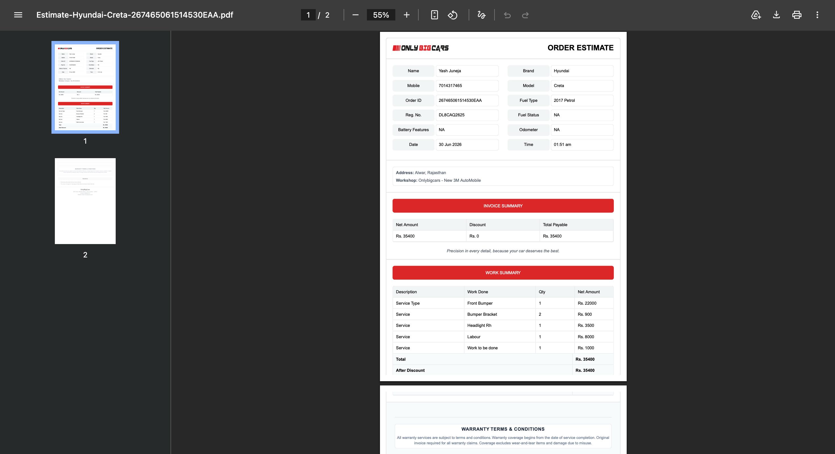This screenshot has height=454, width=835.
Task: Select the page 2 thumbnail
Action: [85, 201]
